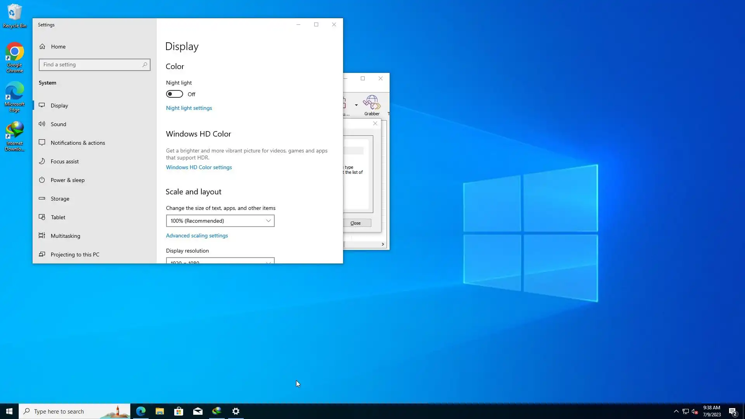Viewport: 745px width, 419px height.
Task: Click Advanced scaling settings link
Action: point(197,235)
